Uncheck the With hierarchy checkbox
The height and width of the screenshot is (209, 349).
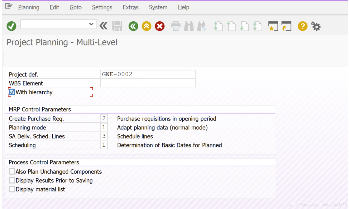point(12,92)
